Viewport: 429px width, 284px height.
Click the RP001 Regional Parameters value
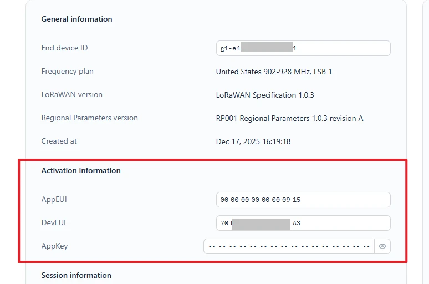click(x=289, y=118)
